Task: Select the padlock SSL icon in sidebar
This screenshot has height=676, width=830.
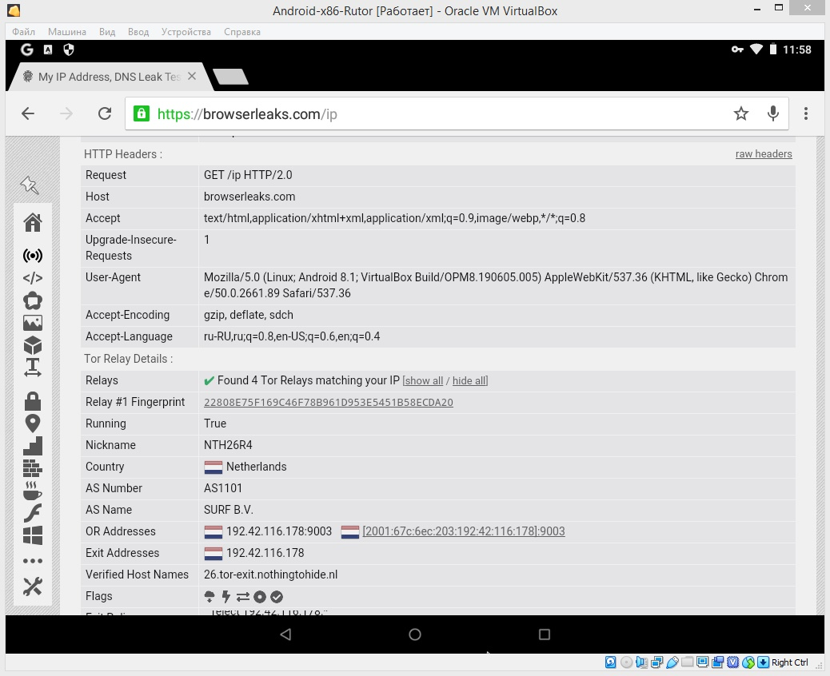Action: point(32,400)
